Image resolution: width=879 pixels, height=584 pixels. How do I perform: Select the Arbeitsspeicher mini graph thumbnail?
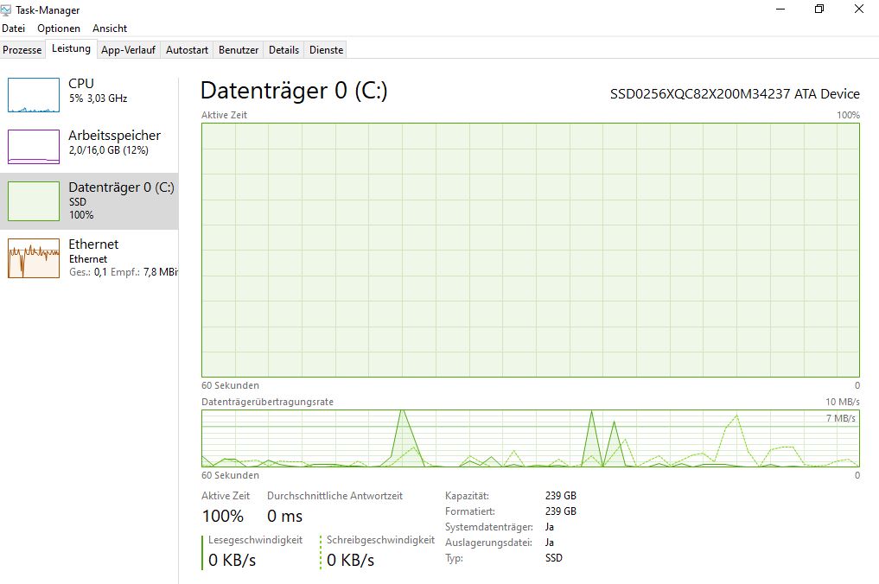click(34, 146)
